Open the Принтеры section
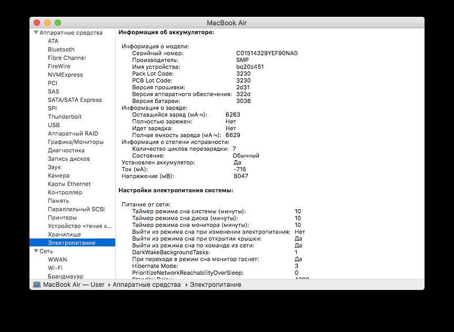454x332 pixels. tap(62, 217)
